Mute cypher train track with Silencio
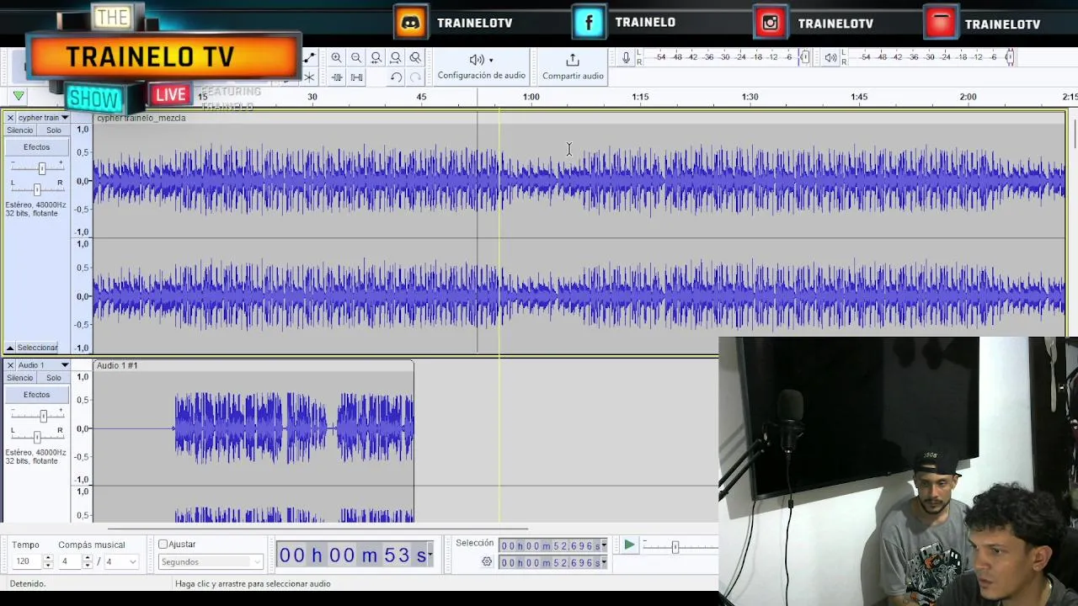 [20, 130]
